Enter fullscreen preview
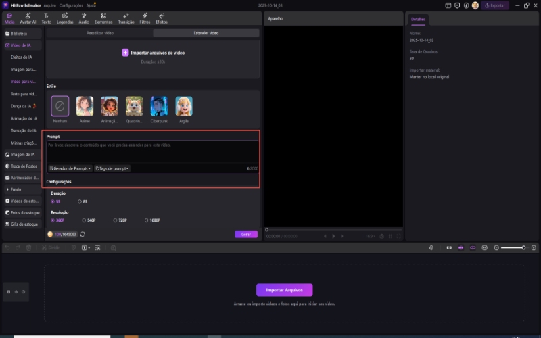This screenshot has width=541, height=338. (399, 236)
